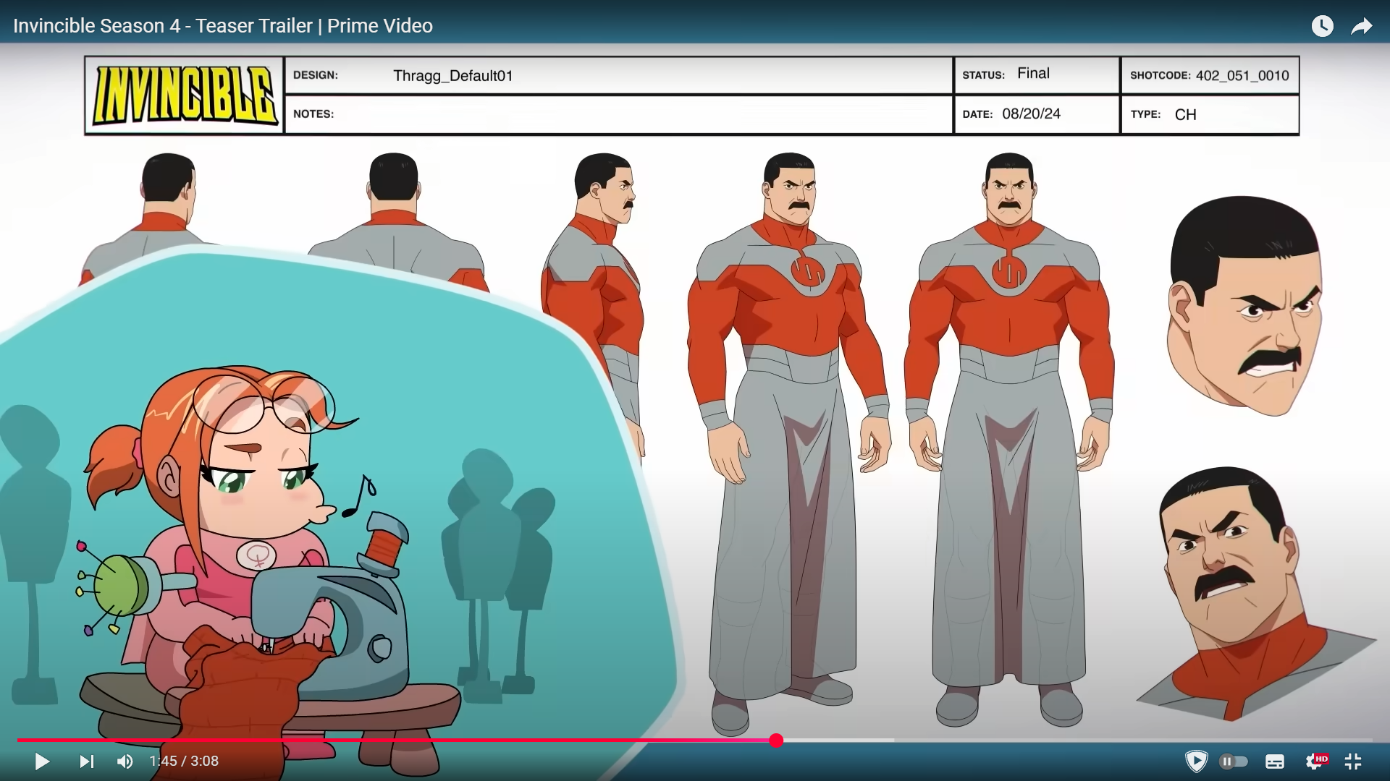The width and height of the screenshot is (1390, 781).
Task: Click the Invincible logo in the video frame
Action: coord(185,95)
